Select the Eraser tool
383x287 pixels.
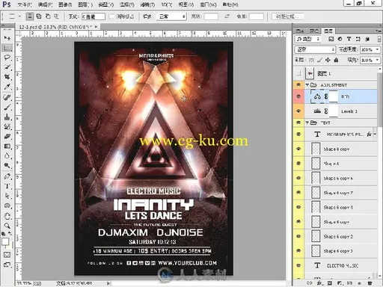pyautogui.click(x=7, y=136)
